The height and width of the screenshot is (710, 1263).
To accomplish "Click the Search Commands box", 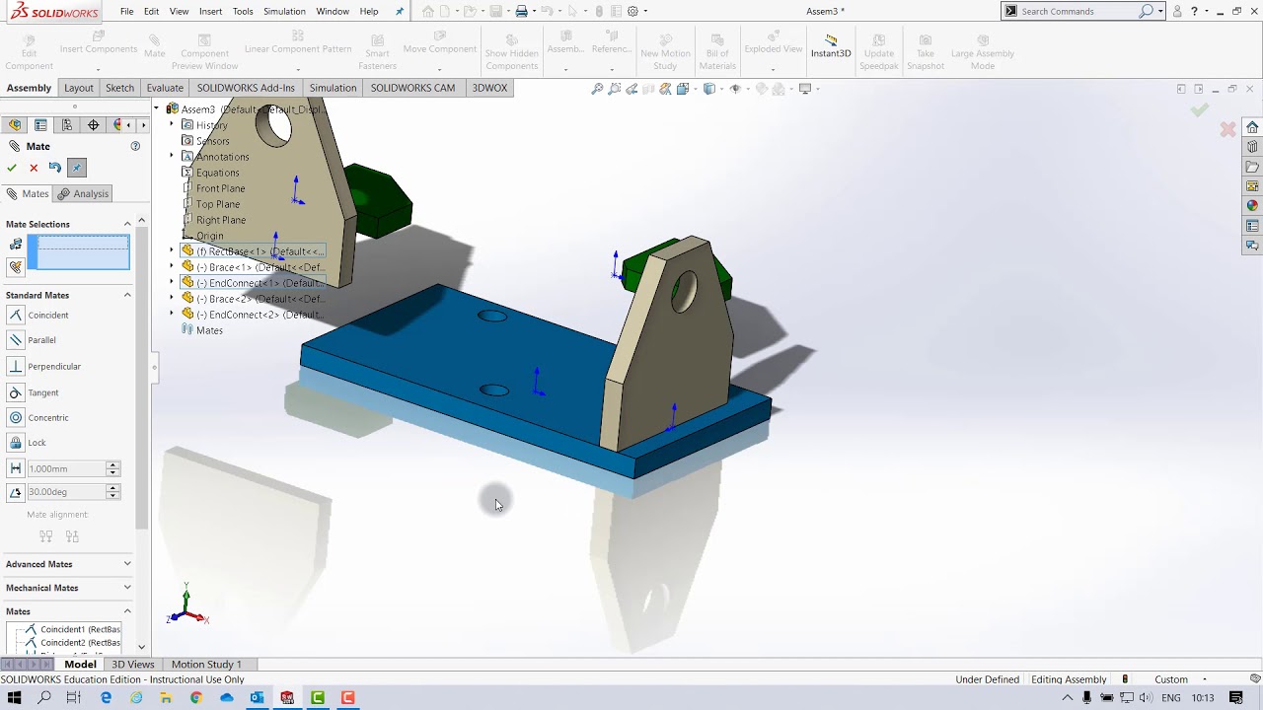I will 1077,11.
